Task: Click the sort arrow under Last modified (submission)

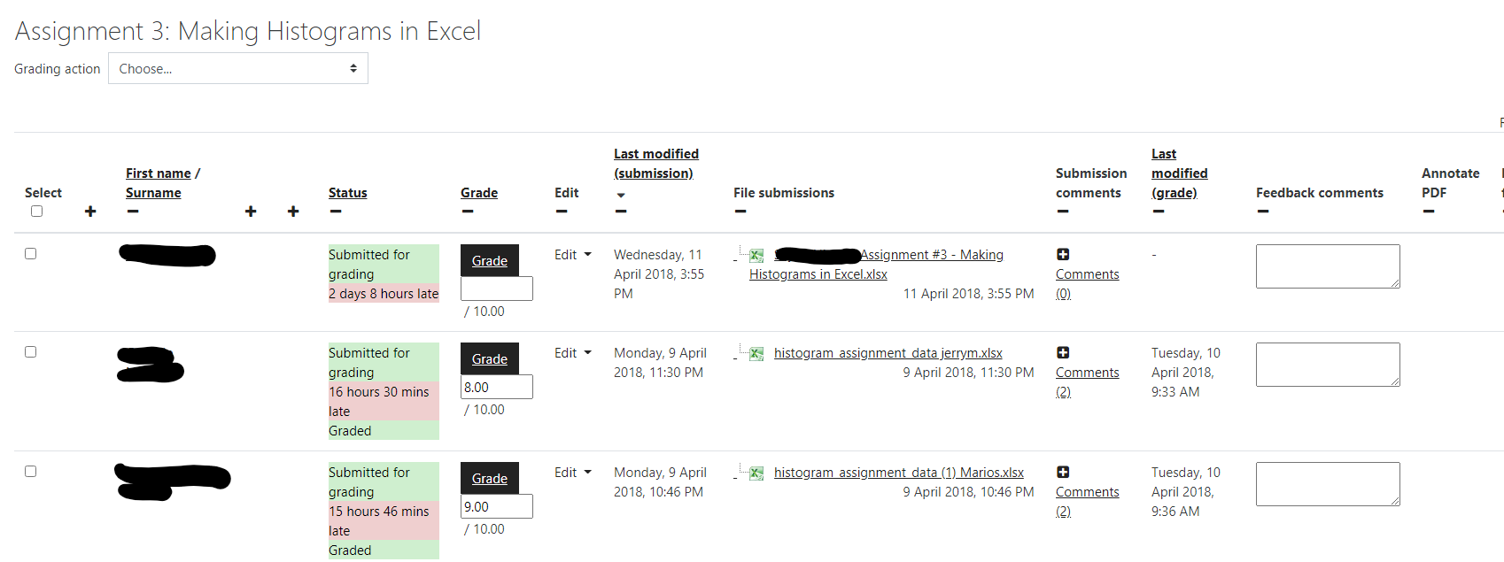Action: point(621,195)
